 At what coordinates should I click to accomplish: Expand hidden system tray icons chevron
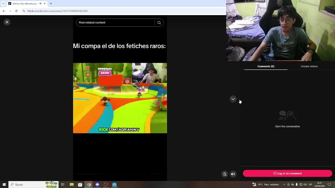click(x=284, y=185)
